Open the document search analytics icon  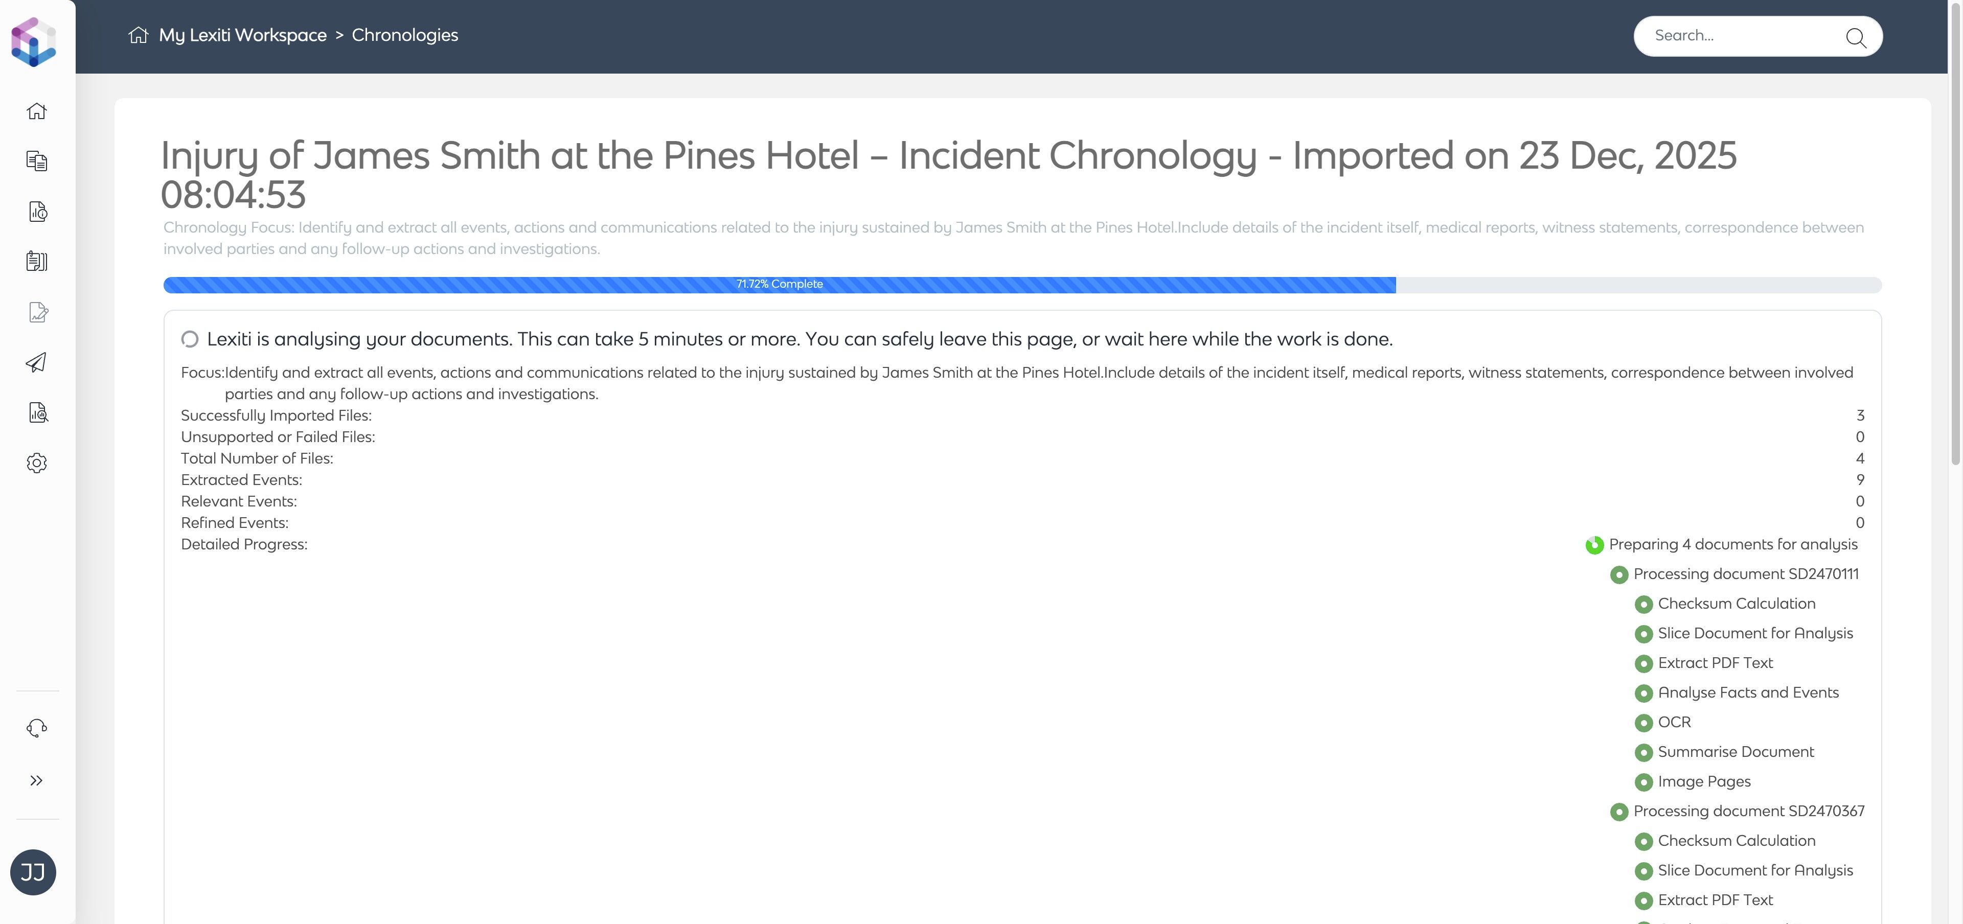click(x=37, y=412)
